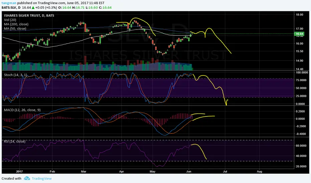Click the 0.2000 MACD axis label
311x183 pixels.
300,111
